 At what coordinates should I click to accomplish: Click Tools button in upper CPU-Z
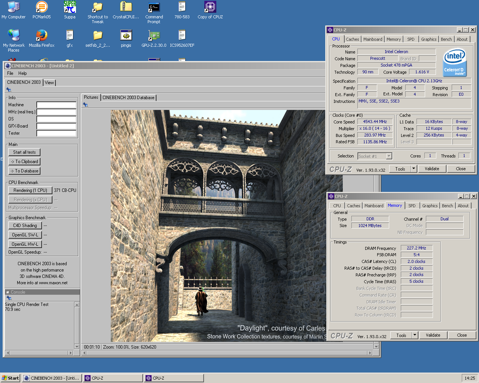[x=400, y=169]
